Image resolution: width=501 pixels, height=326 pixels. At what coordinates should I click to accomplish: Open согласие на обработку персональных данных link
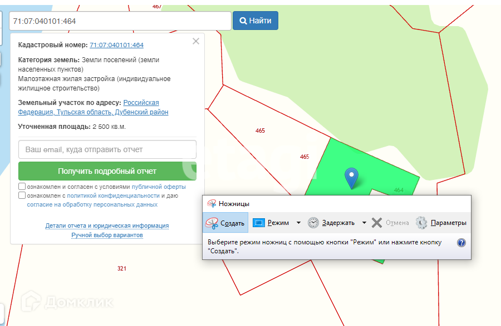[x=92, y=204]
